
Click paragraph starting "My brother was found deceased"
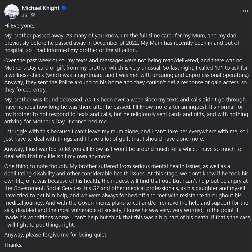pyautogui.click(x=127, y=111)
